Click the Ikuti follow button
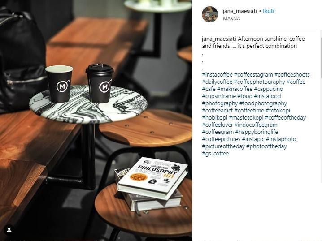322x241 pixels. point(269,11)
